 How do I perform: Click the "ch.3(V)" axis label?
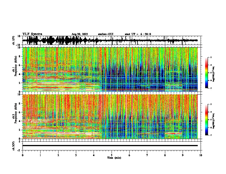pos(14,146)
